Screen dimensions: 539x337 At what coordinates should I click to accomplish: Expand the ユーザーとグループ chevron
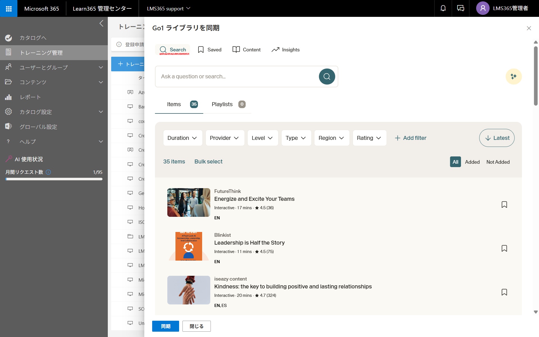[101, 67]
